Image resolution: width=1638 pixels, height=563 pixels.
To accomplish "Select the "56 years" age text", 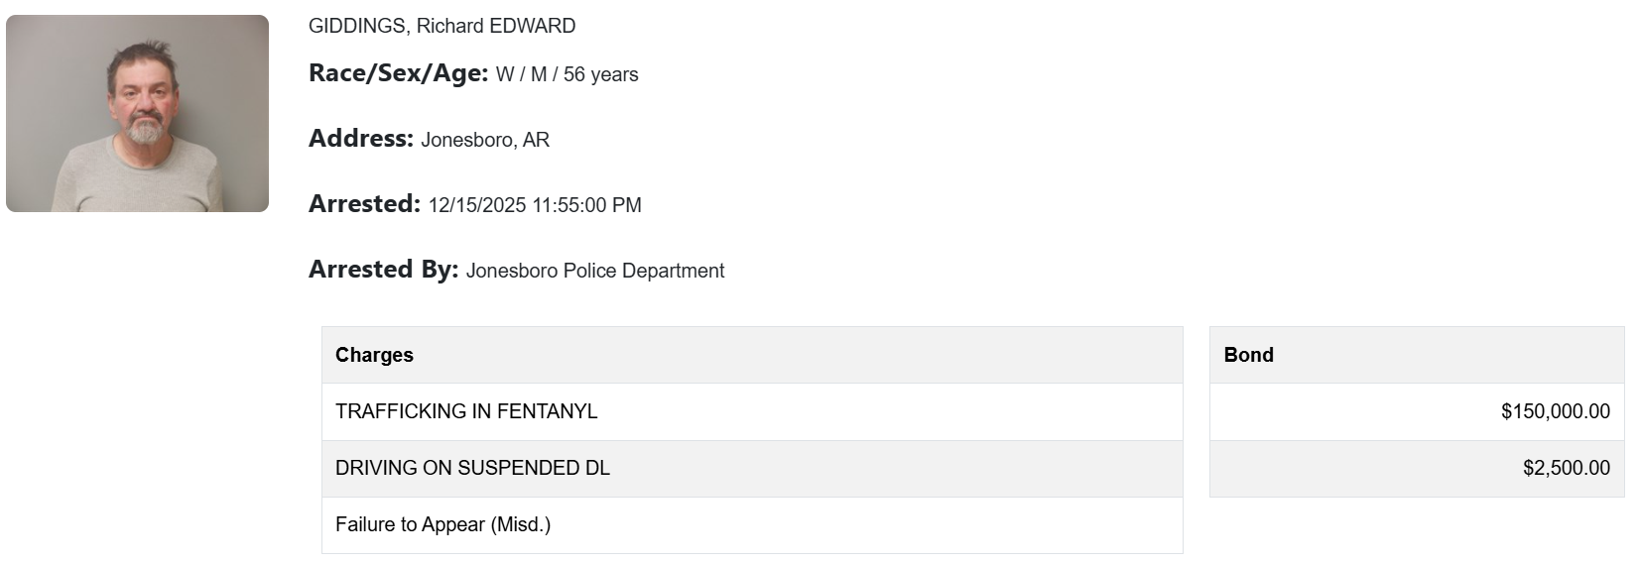I will pyautogui.click(x=601, y=75).
